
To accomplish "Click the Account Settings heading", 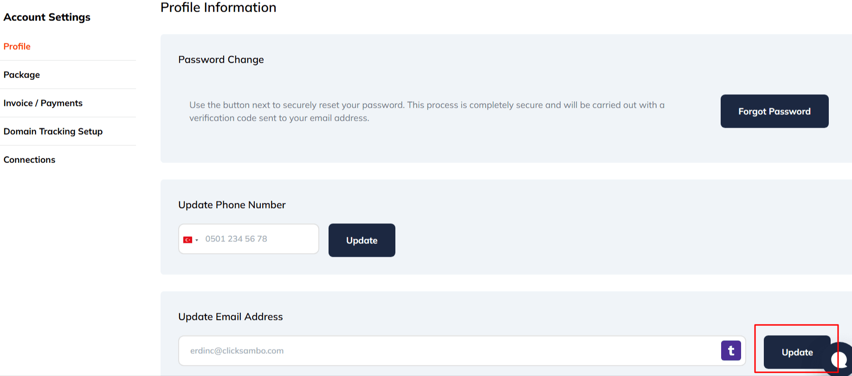I will click(47, 17).
